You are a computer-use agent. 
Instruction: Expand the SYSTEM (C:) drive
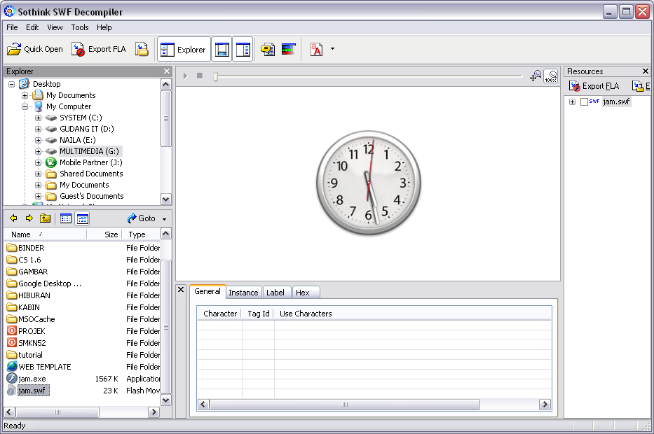tap(39, 118)
